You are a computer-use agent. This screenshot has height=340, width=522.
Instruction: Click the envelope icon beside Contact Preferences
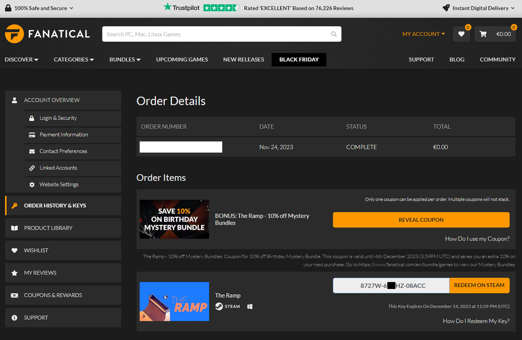click(x=32, y=151)
